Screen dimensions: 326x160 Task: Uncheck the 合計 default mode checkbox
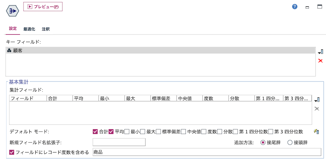pyautogui.click(x=95, y=132)
